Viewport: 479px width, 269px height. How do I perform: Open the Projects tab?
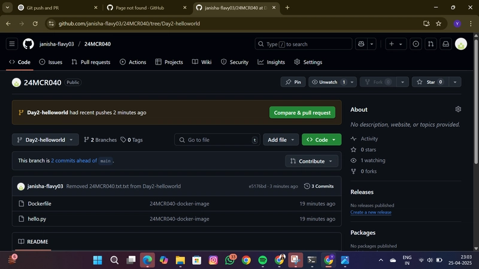(x=169, y=62)
